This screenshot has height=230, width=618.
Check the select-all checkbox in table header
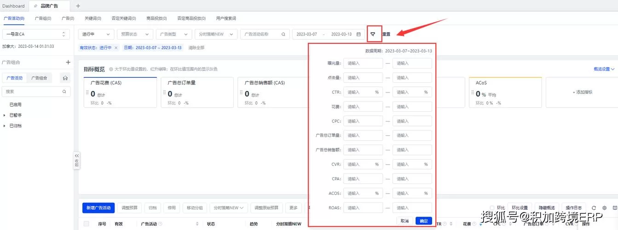pos(86,224)
